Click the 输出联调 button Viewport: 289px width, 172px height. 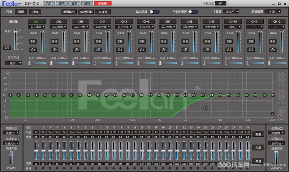click(86, 12)
